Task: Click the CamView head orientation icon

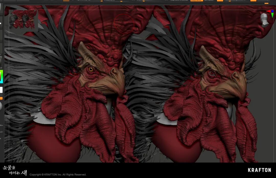Action: point(264,20)
